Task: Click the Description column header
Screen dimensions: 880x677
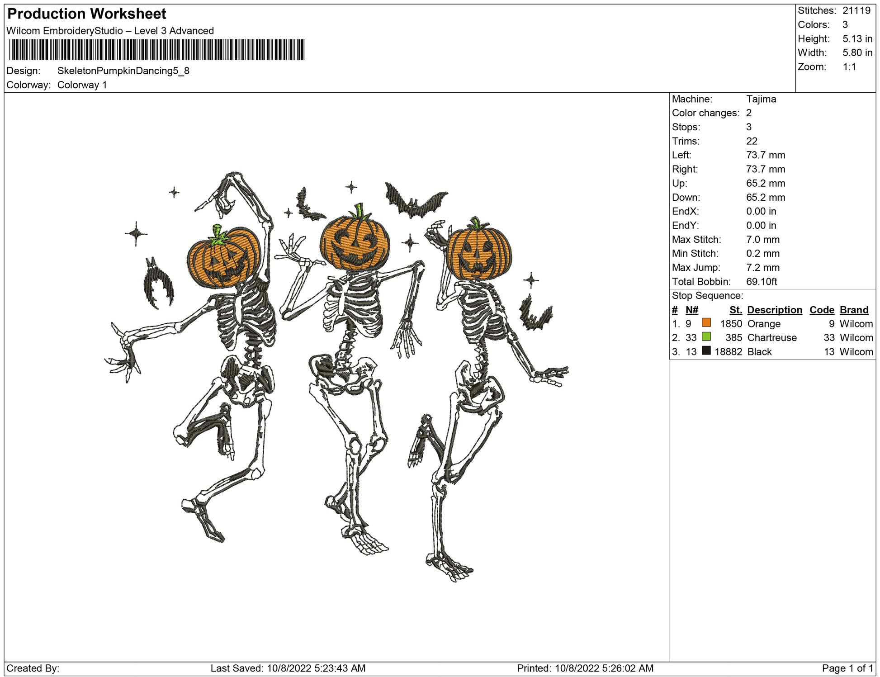Action: pos(774,310)
